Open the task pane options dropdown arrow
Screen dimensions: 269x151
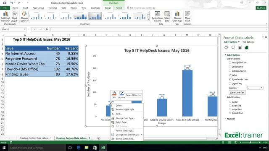[263, 37]
